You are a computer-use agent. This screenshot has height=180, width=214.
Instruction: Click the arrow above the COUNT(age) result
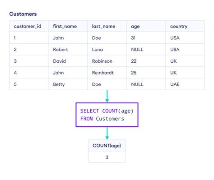[x=107, y=133]
